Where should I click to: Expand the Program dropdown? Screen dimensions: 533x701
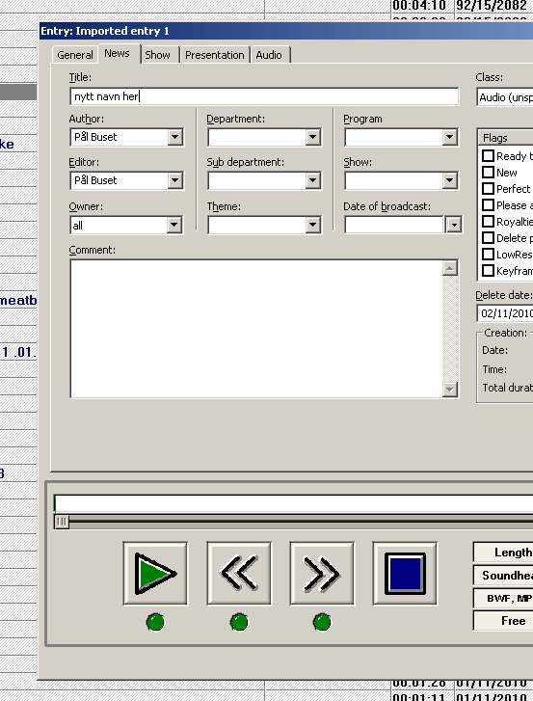449,137
